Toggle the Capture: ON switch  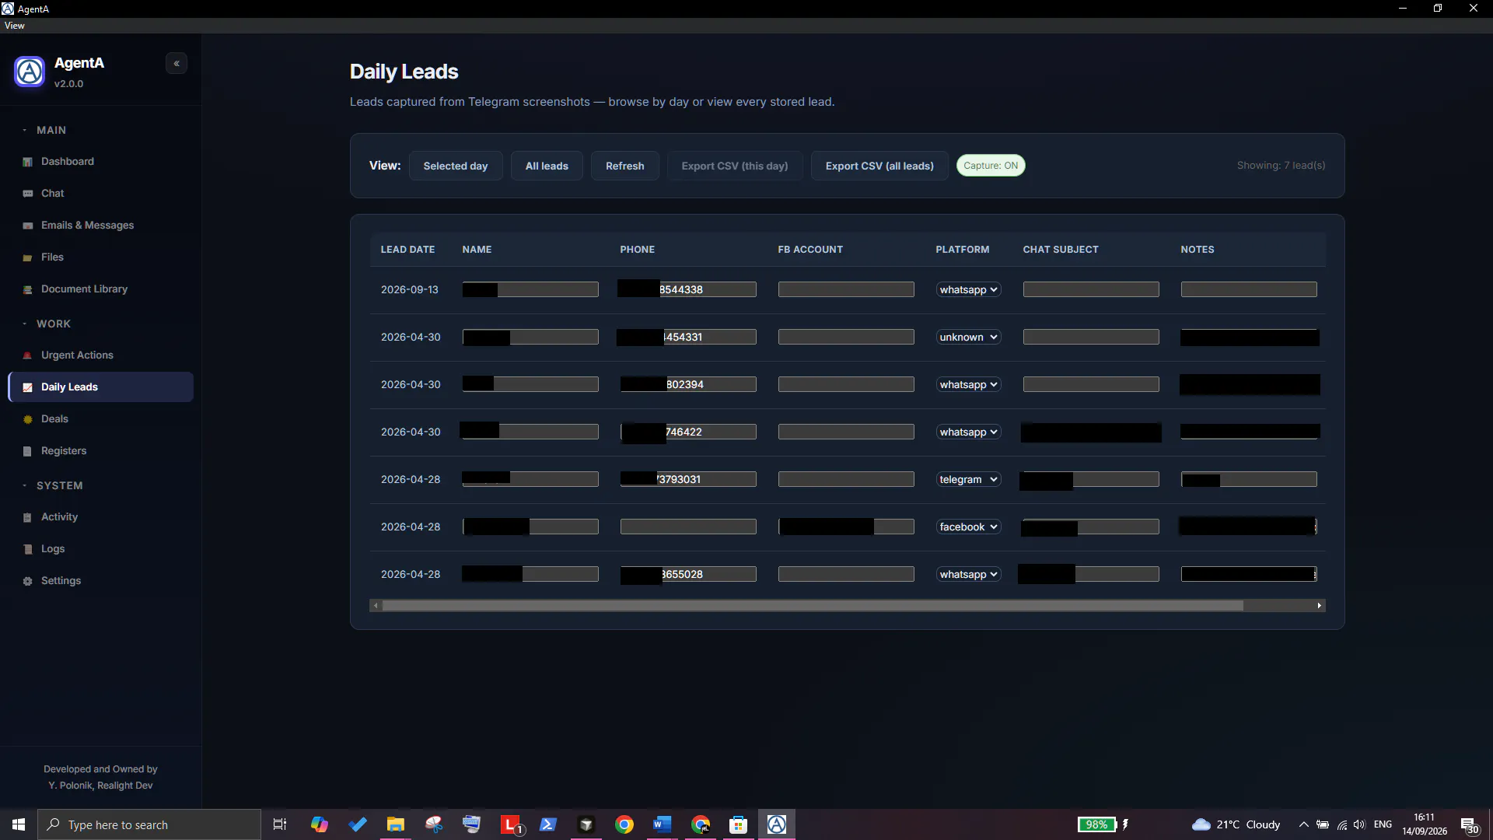click(x=991, y=166)
